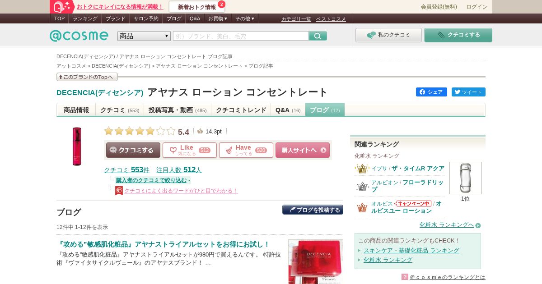Click the silver second-rank crown icon
542x284 pixels.
click(x=362, y=186)
